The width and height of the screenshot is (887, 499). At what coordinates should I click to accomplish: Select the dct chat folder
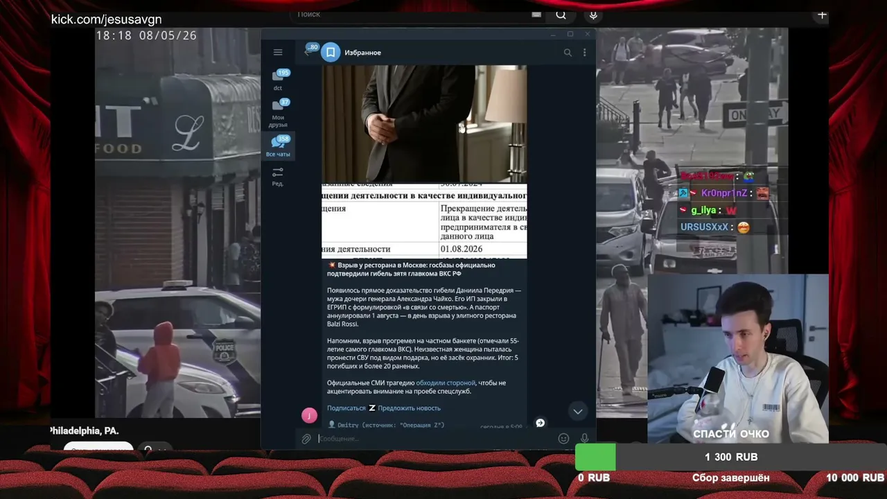coord(278,80)
